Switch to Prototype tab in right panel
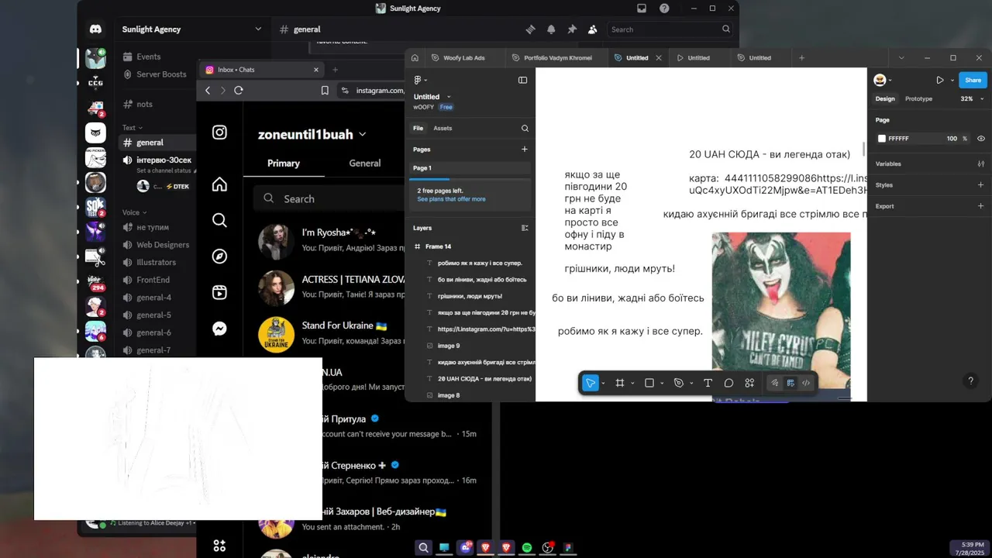The image size is (992, 558). coord(918,98)
